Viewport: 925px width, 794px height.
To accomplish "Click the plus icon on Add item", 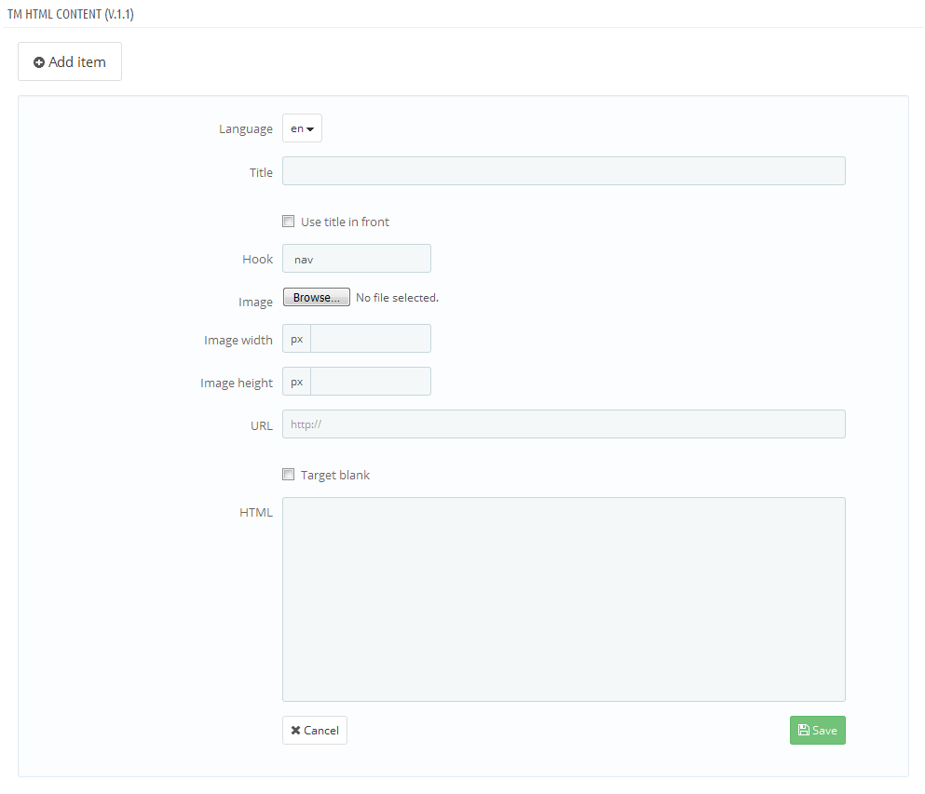I will point(39,62).
